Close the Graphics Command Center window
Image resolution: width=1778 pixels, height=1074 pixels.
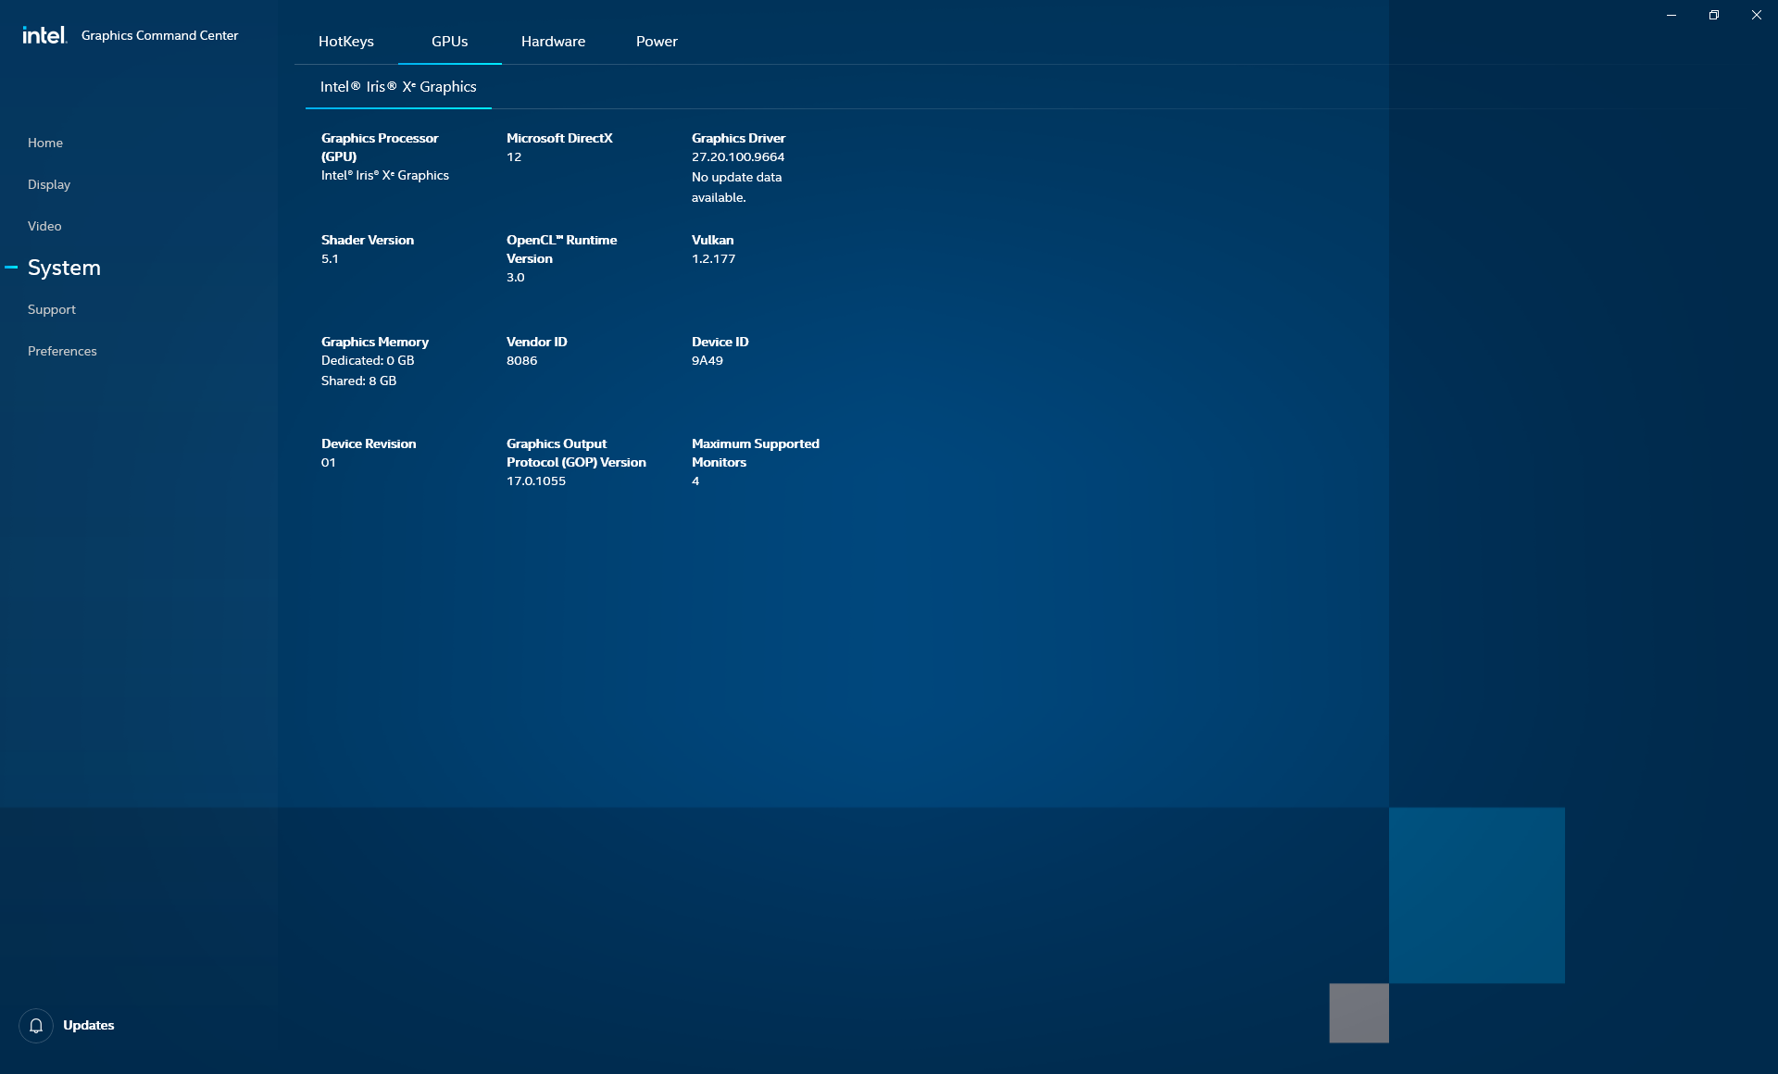point(1757,15)
